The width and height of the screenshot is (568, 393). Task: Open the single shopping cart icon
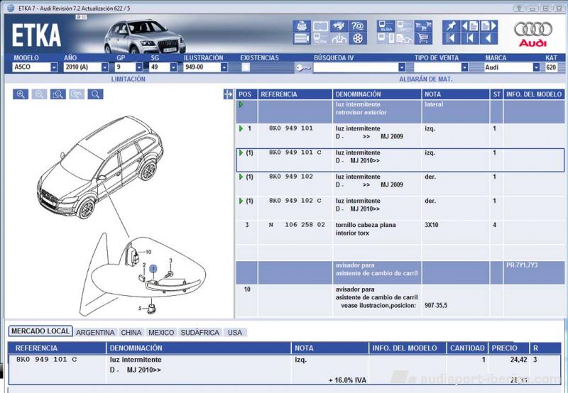[x=423, y=38]
